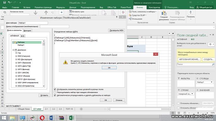This screenshot has height=121, width=216.
Task: Click Вставить срез slicer icon
Action: click(x=71, y=12)
